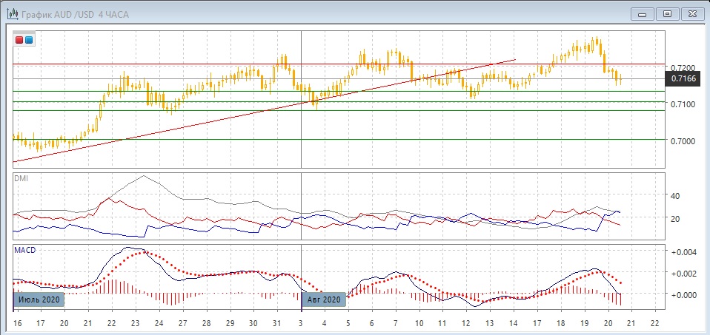The height and width of the screenshot is (335, 710).
Task: Click the +0.004 MACD scale value
Action: pos(683,252)
